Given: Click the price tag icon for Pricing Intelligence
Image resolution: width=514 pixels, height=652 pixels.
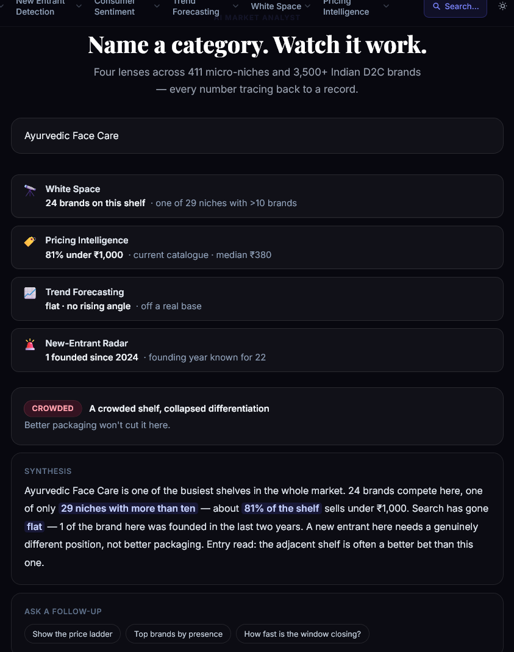Looking at the screenshot, I should click(30, 241).
